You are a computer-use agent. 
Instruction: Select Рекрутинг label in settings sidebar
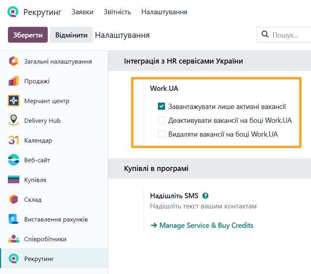pos(39,259)
